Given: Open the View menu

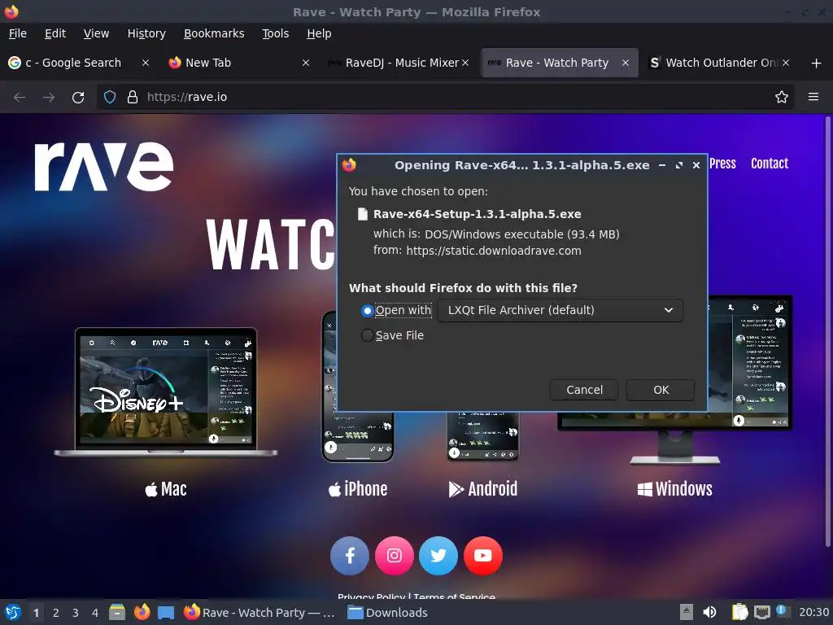Looking at the screenshot, I should click(x=96, y=33).
